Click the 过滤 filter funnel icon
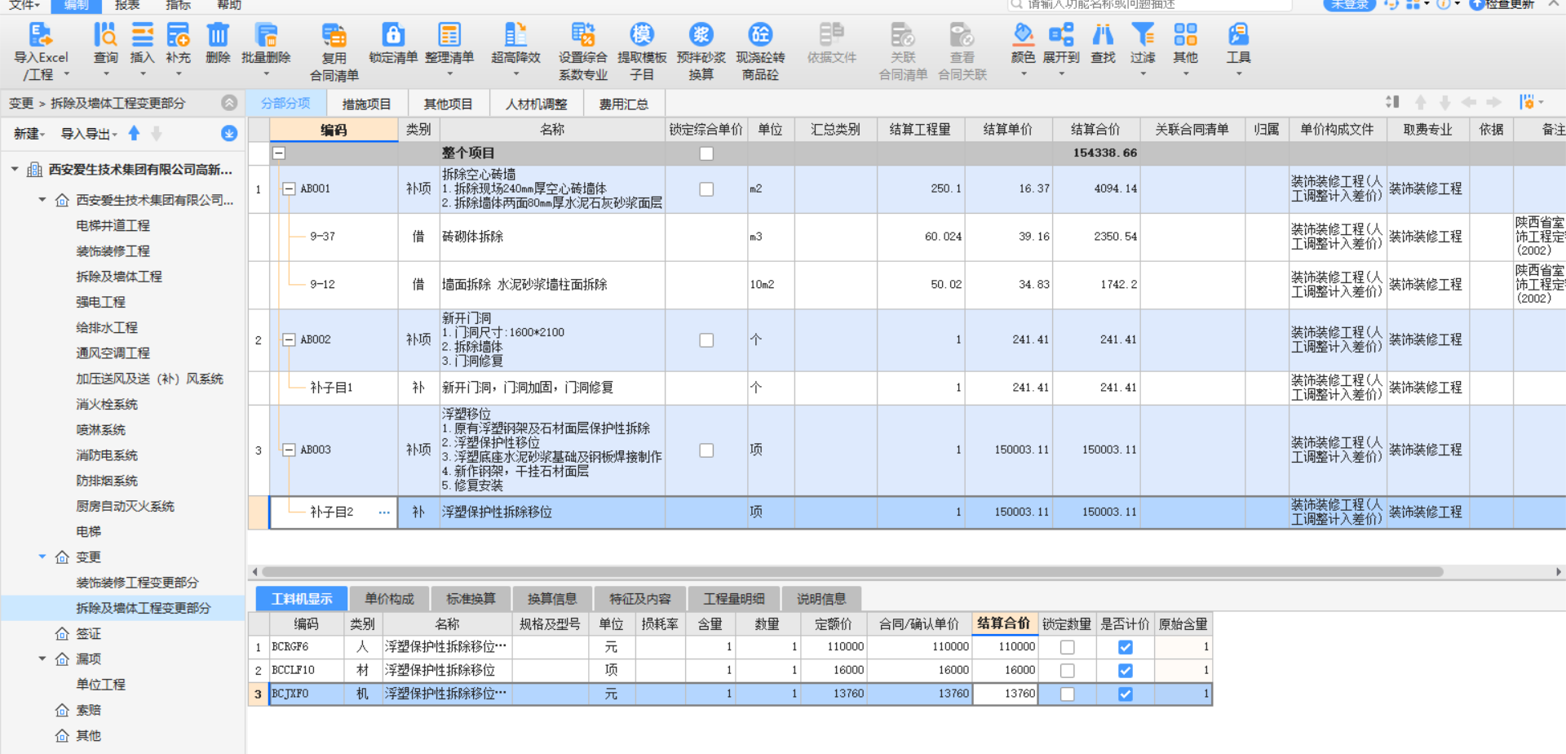 coord(1143,35)
